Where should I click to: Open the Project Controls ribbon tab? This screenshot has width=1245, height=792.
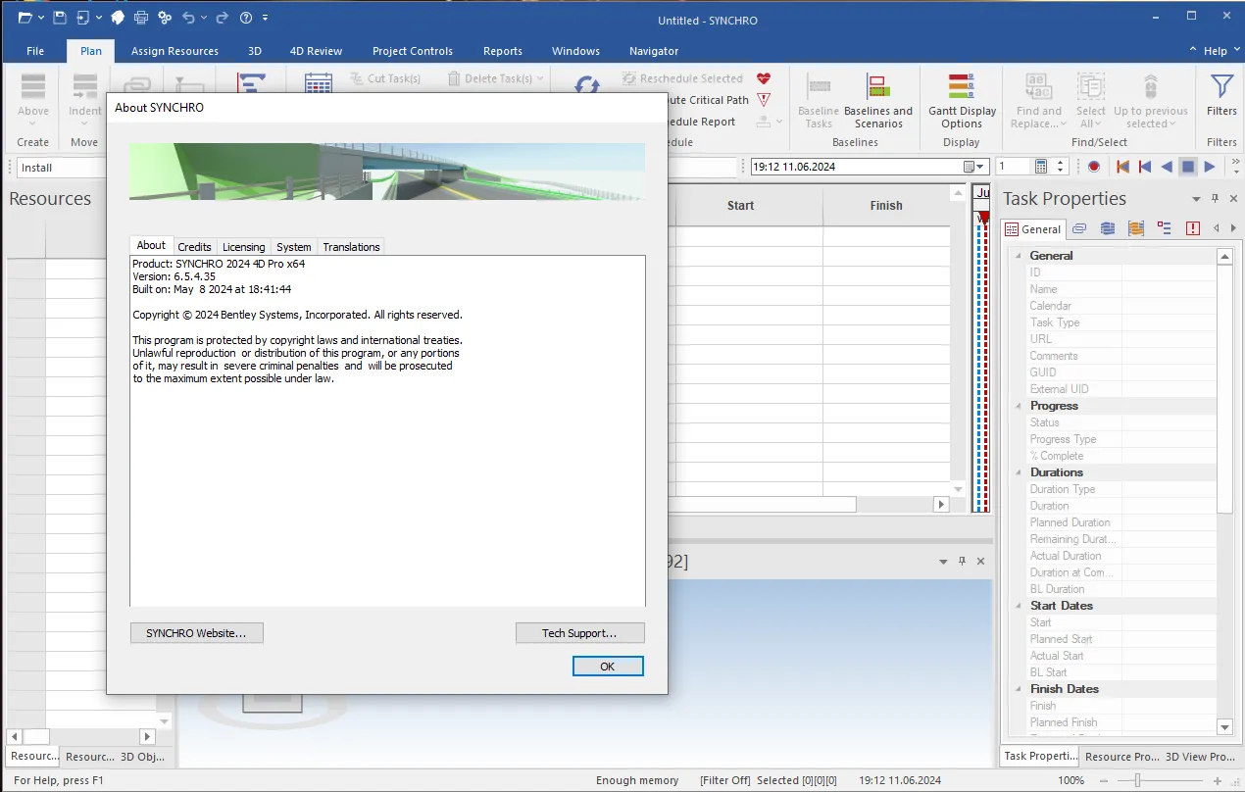point(413,51)
